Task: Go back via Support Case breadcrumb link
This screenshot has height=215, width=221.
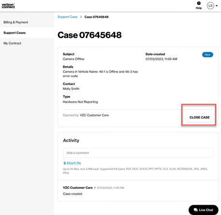Action: 67,17
